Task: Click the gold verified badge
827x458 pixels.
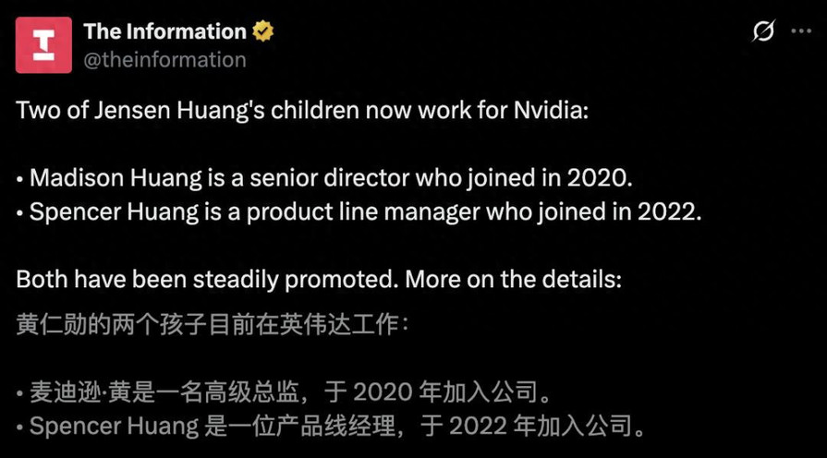Action: [263, 31]
